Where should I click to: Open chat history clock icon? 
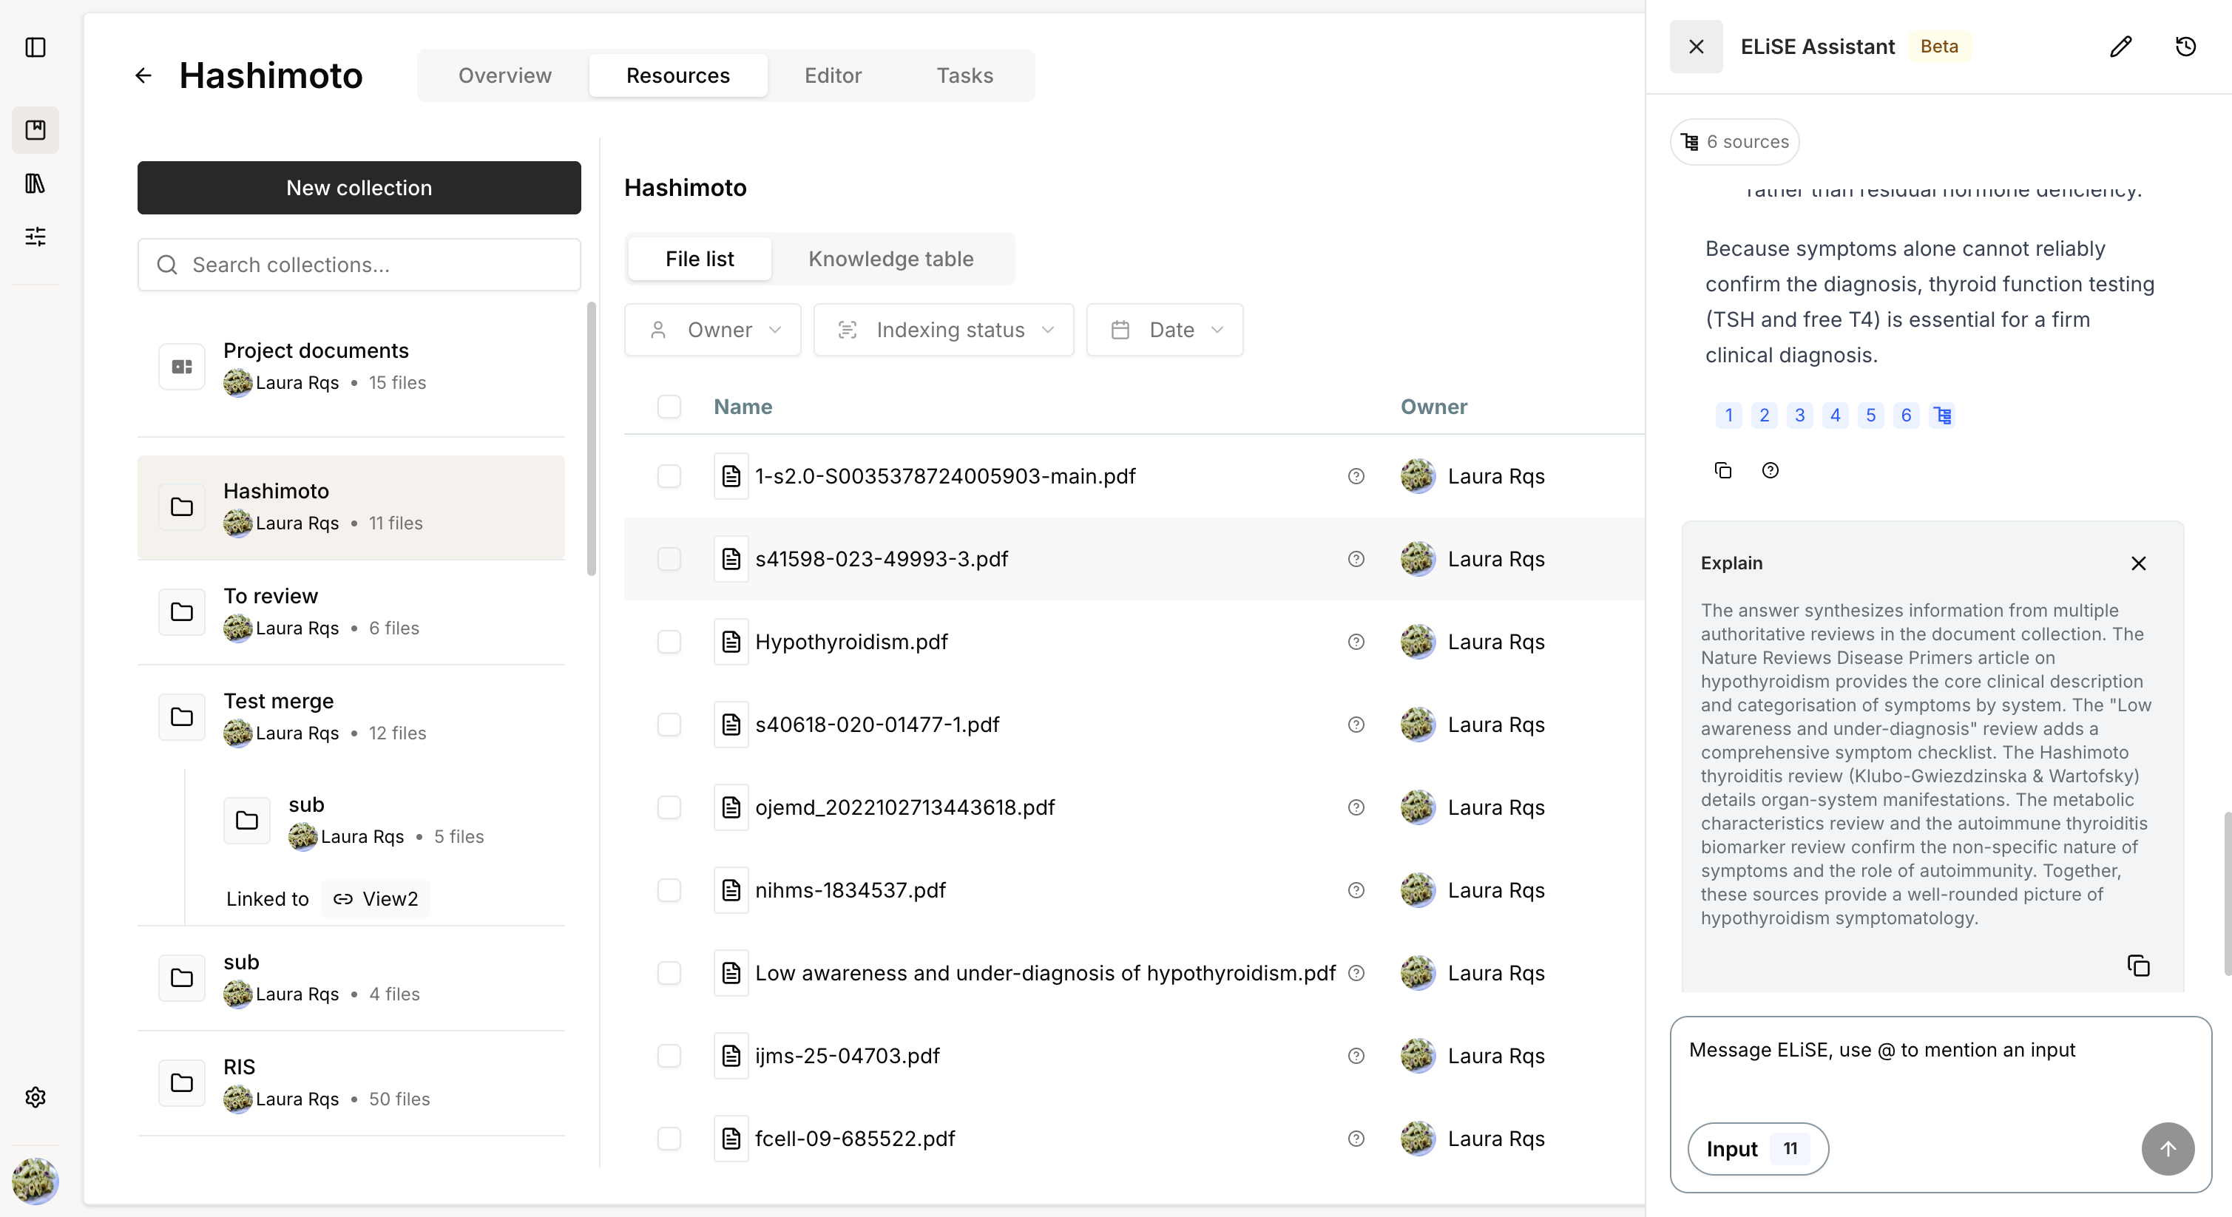coord(2185,47)
